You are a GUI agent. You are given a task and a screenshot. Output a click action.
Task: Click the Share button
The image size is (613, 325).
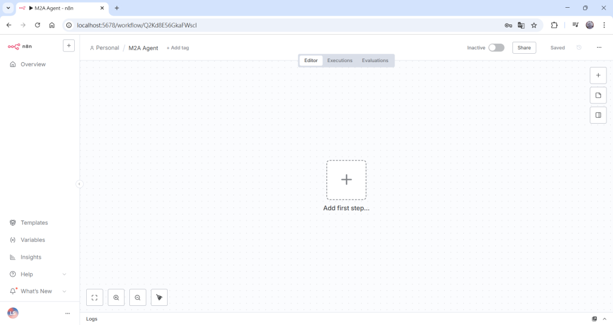click(524, 48)
